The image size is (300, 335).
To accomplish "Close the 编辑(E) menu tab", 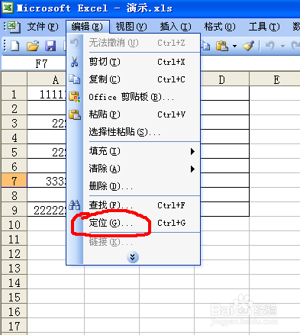I will pos(87,27).
